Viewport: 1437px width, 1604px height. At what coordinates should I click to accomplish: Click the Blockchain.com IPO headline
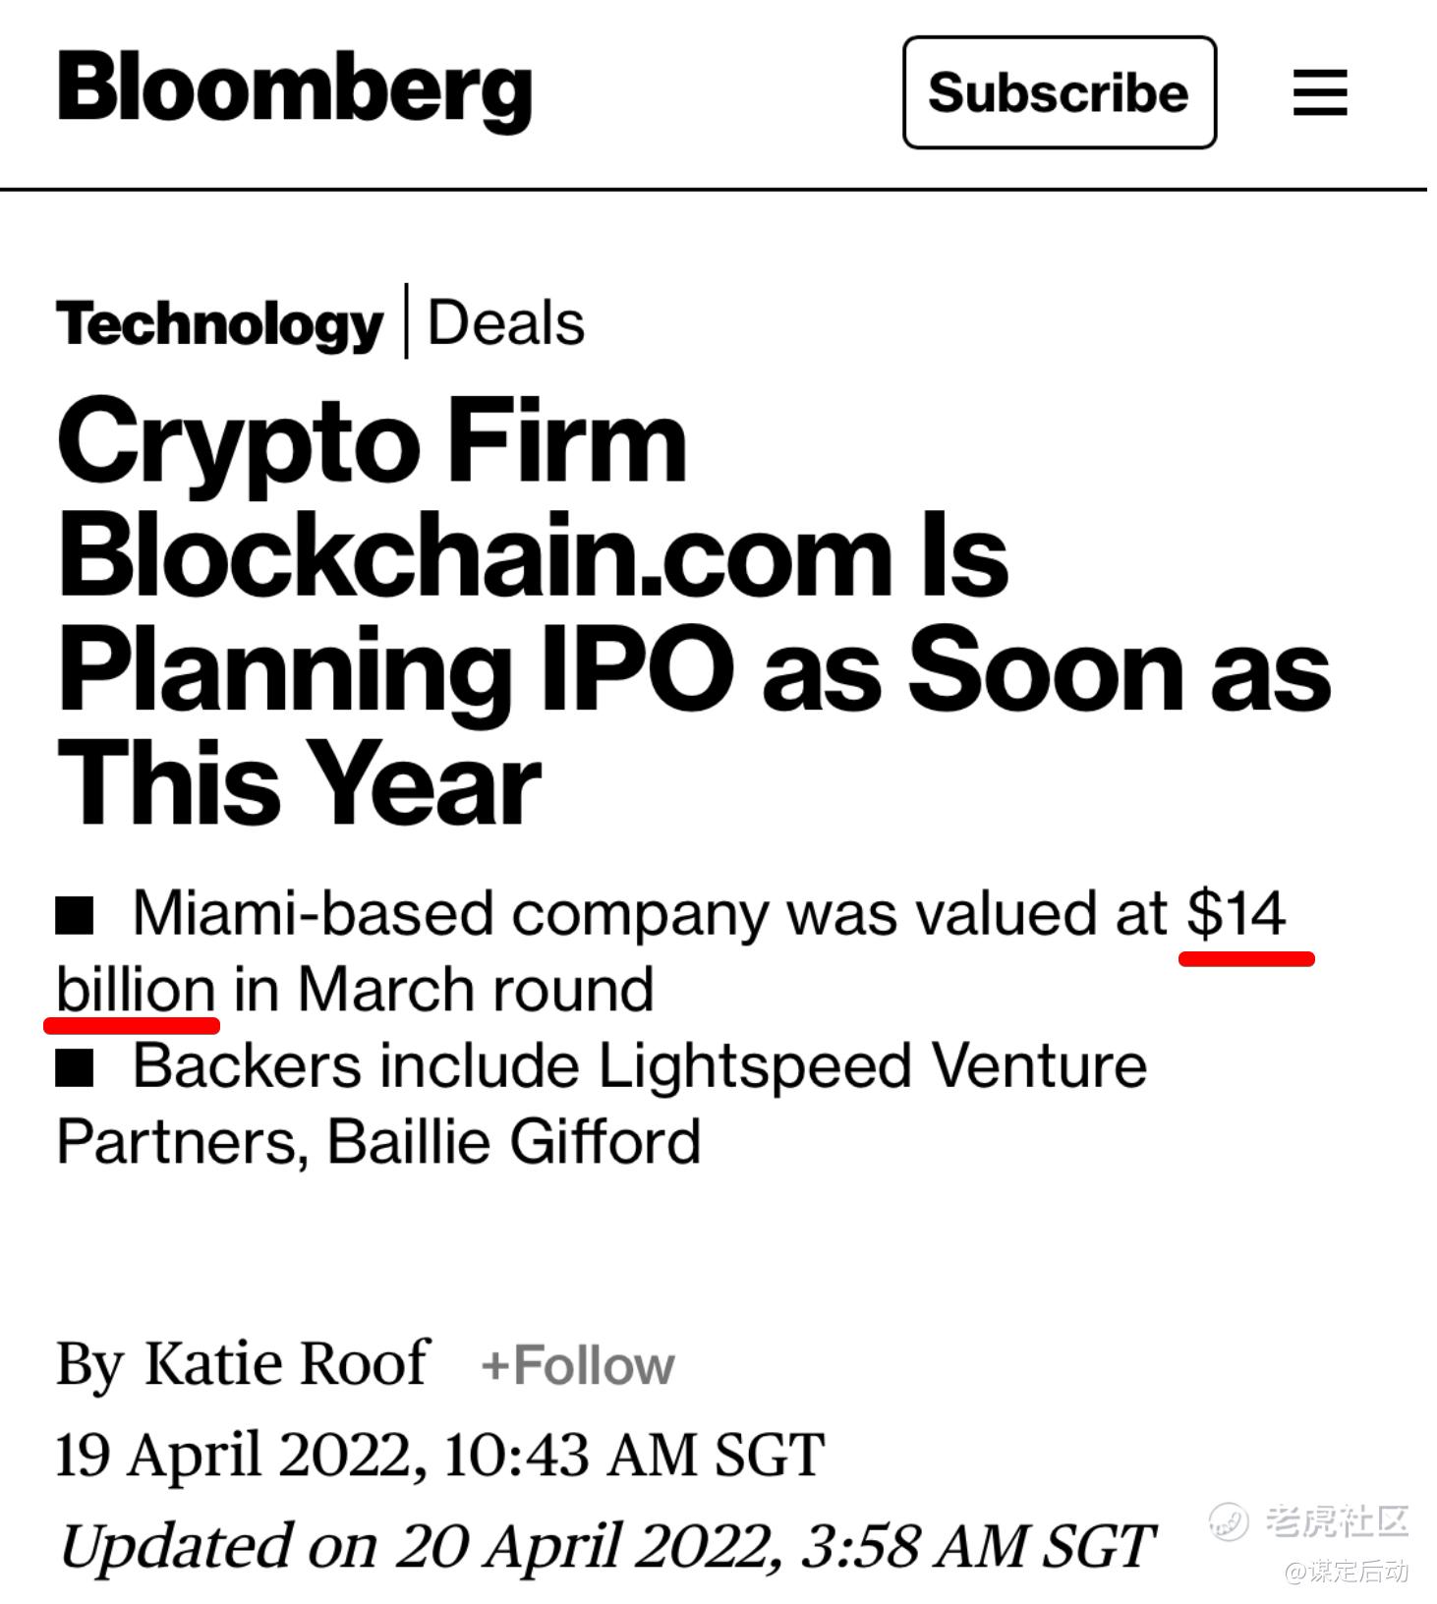pyautogui.click(x=694, y=610)
